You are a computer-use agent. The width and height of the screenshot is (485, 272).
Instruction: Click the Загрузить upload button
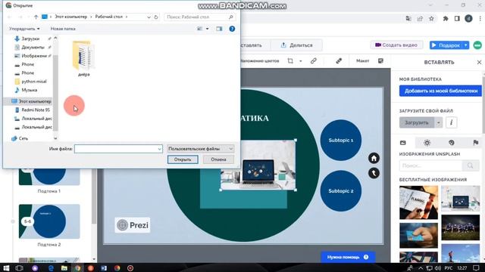[417, 122]
